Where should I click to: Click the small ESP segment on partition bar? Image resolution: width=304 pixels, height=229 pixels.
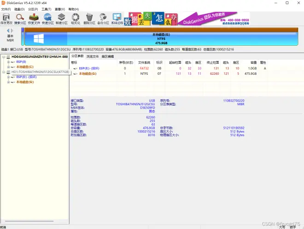pos(23,36)
